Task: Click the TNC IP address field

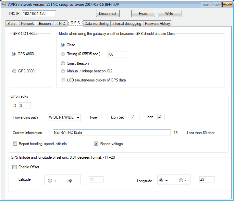Action: click(39, 14)
